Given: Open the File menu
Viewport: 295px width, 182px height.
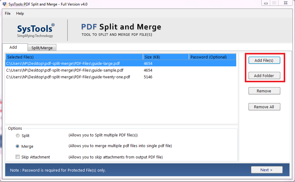Looking at the screenshot, I should click(7, 13).
